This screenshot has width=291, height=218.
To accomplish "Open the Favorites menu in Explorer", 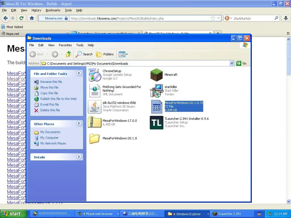I will pyautogui.click(x=65, y=45).
